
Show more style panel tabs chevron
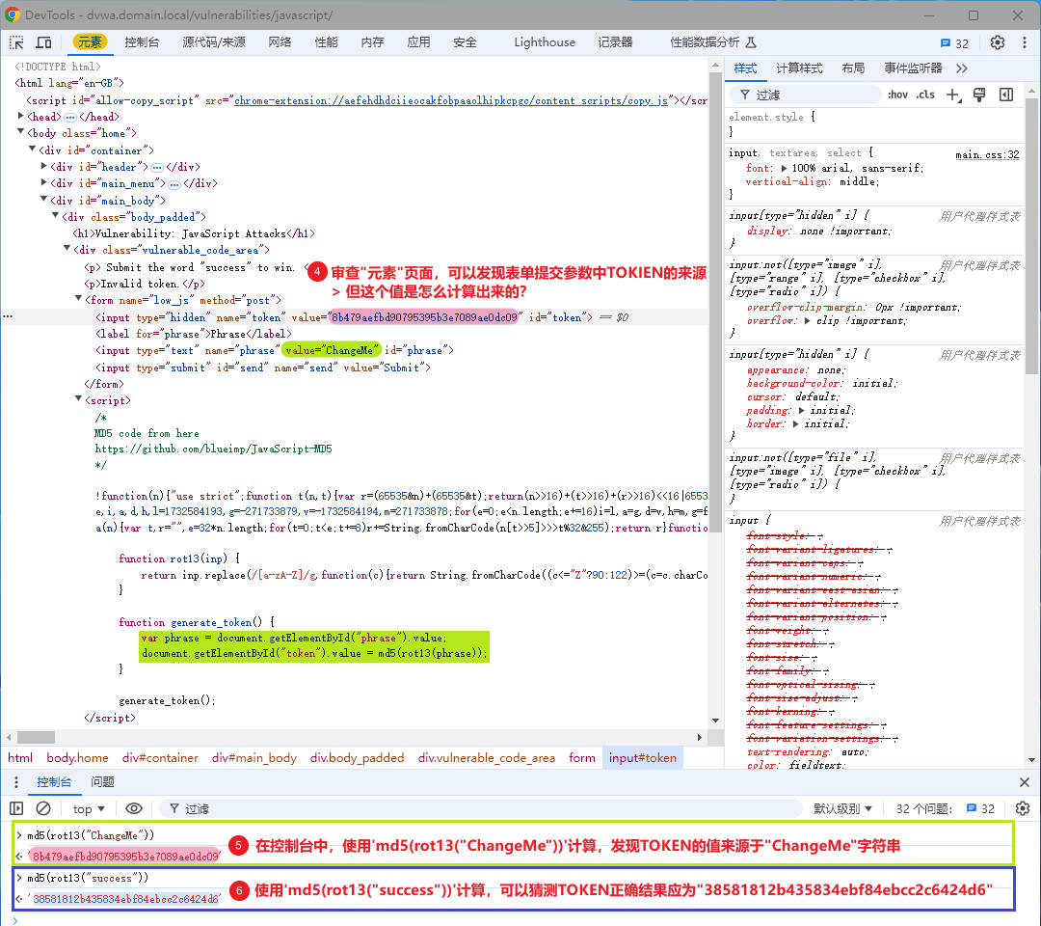(961, 68)
